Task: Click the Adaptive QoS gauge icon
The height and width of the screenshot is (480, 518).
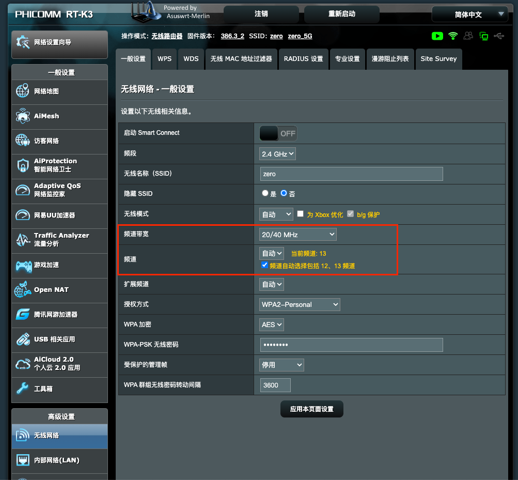Action: click(x=23, y=190)
